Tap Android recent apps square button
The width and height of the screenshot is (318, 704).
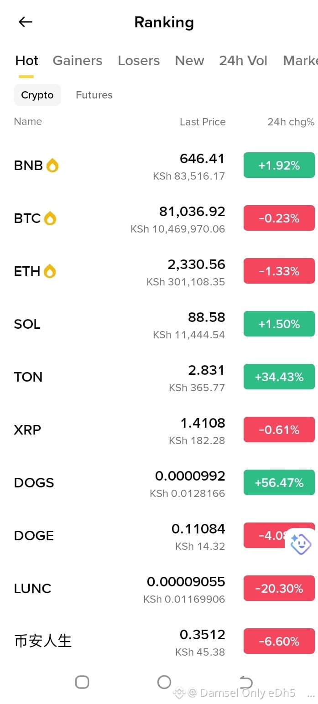(x=82, y=682)
